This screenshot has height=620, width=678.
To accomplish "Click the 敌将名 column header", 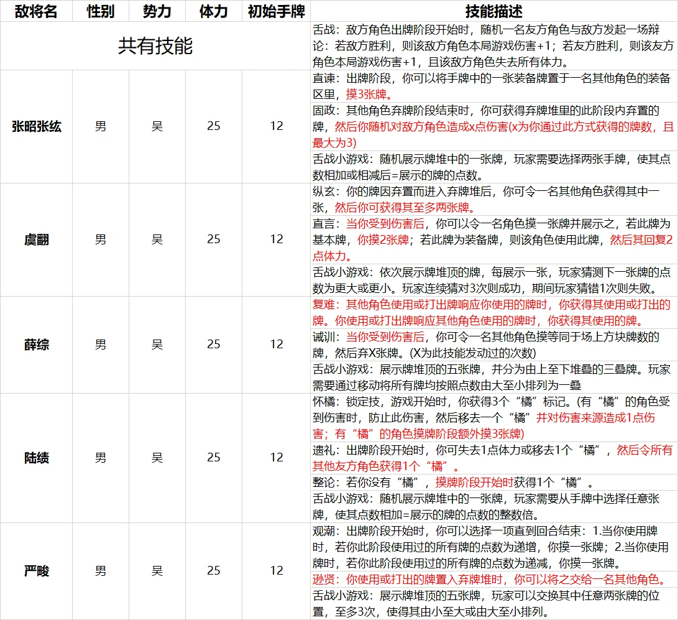I will [x=36, y=11].
